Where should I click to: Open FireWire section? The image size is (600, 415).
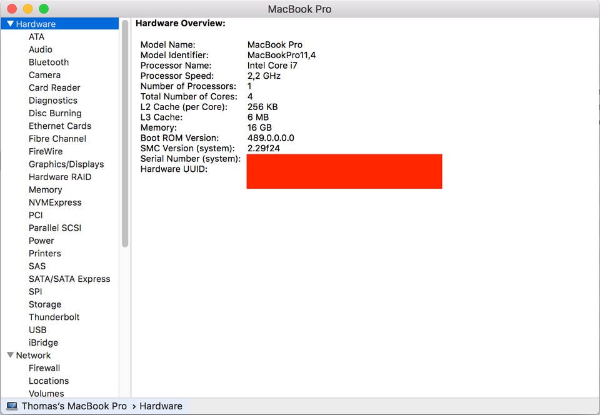coord(46,151)
